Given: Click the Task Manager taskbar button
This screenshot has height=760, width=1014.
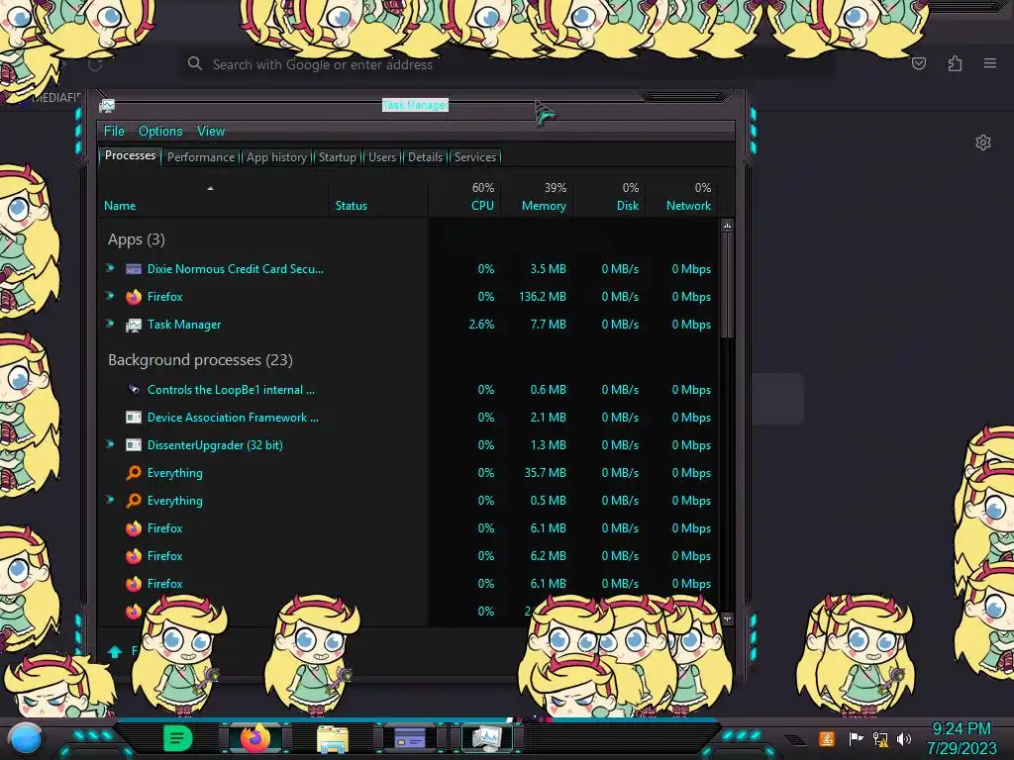Looking at the screenshot, I should [486, 738].
